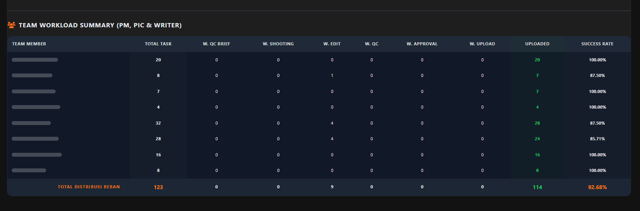The image size is (640, 211).
Task: Select the Total Task value 4
Action: point(158,107)
